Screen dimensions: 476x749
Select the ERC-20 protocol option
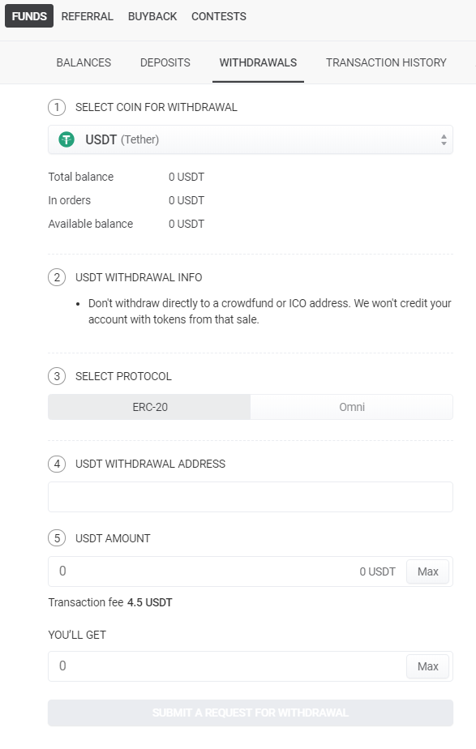(x=149, y=407)
